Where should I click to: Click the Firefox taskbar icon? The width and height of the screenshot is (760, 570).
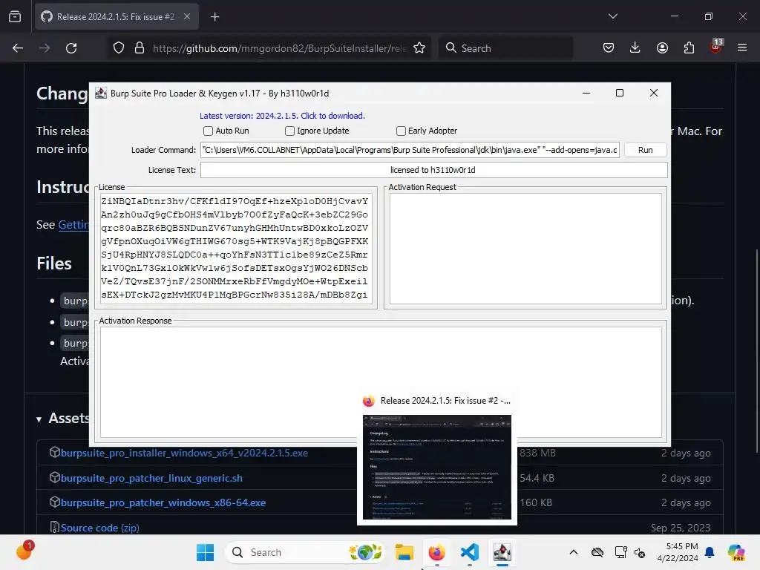pyautogui.click(x=436, y=552)
